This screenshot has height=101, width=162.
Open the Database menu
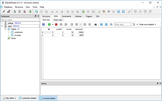[x=8, y=7]
